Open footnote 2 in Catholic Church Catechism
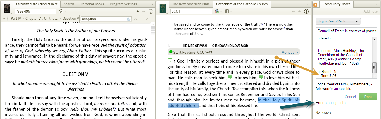Screen dimensions: 381x119 click(262, 23)
